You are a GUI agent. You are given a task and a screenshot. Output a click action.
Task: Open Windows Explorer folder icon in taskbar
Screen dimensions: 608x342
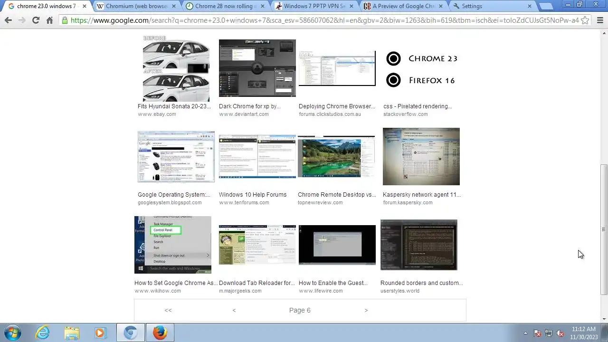[72, 332]
